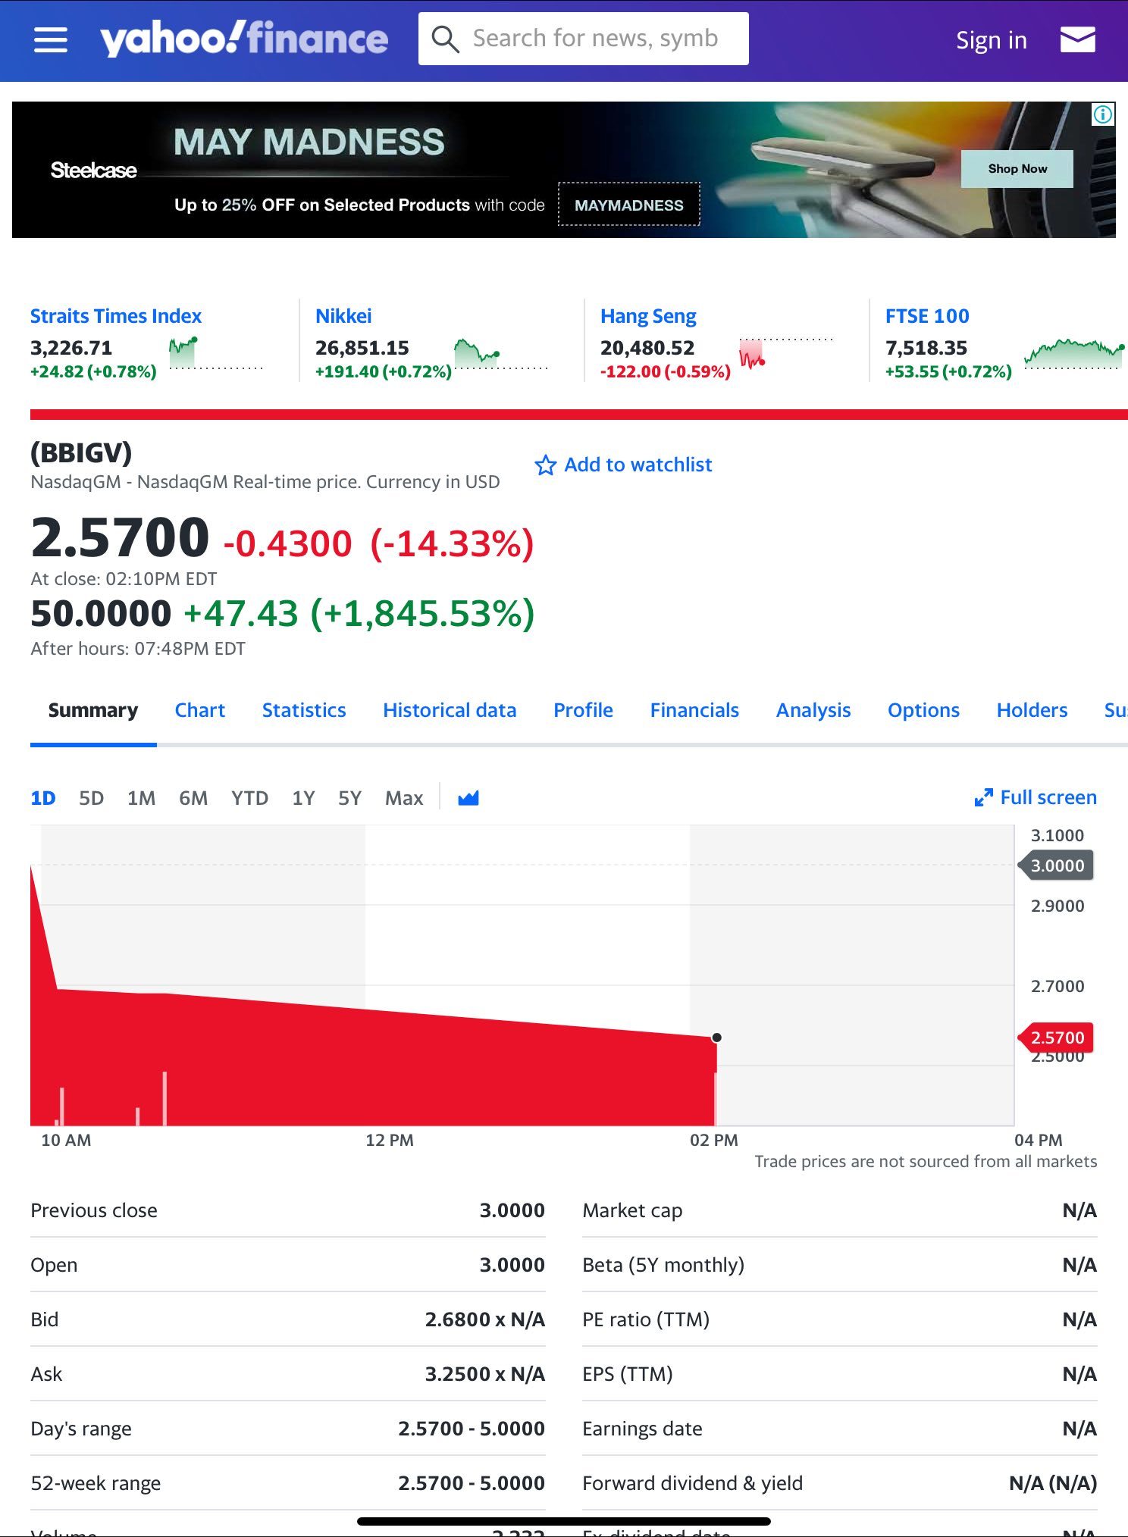The image size is (1128, 1537).
Task: Select the Summary tab
Action: [x=93, y=710]
